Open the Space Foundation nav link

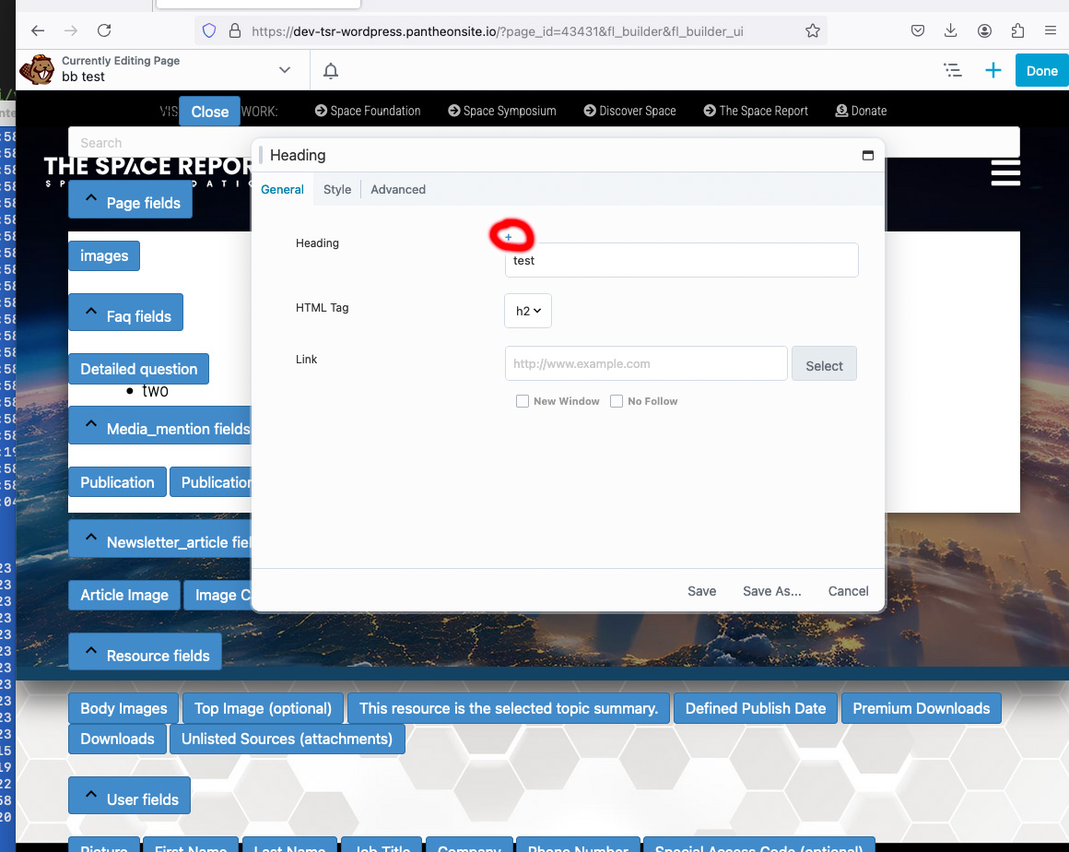[368, 111]
